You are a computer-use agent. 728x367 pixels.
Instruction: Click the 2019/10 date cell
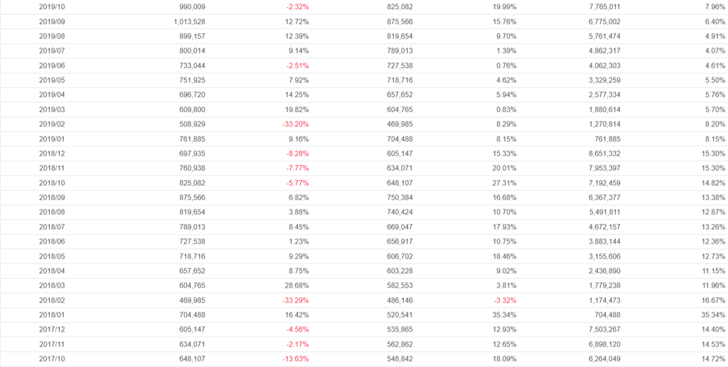(50, 7)
